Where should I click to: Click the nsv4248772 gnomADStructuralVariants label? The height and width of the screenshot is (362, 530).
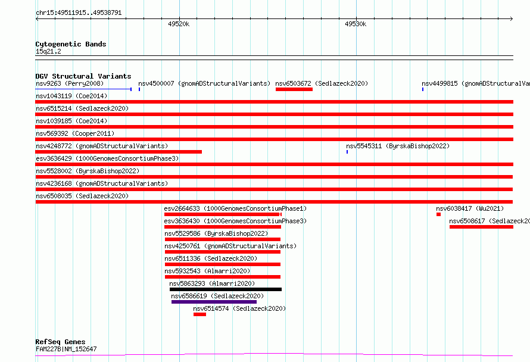point(102,146)
